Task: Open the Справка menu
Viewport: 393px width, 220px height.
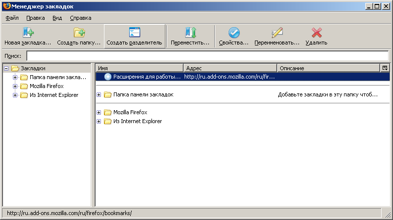Action: (81, 18)
